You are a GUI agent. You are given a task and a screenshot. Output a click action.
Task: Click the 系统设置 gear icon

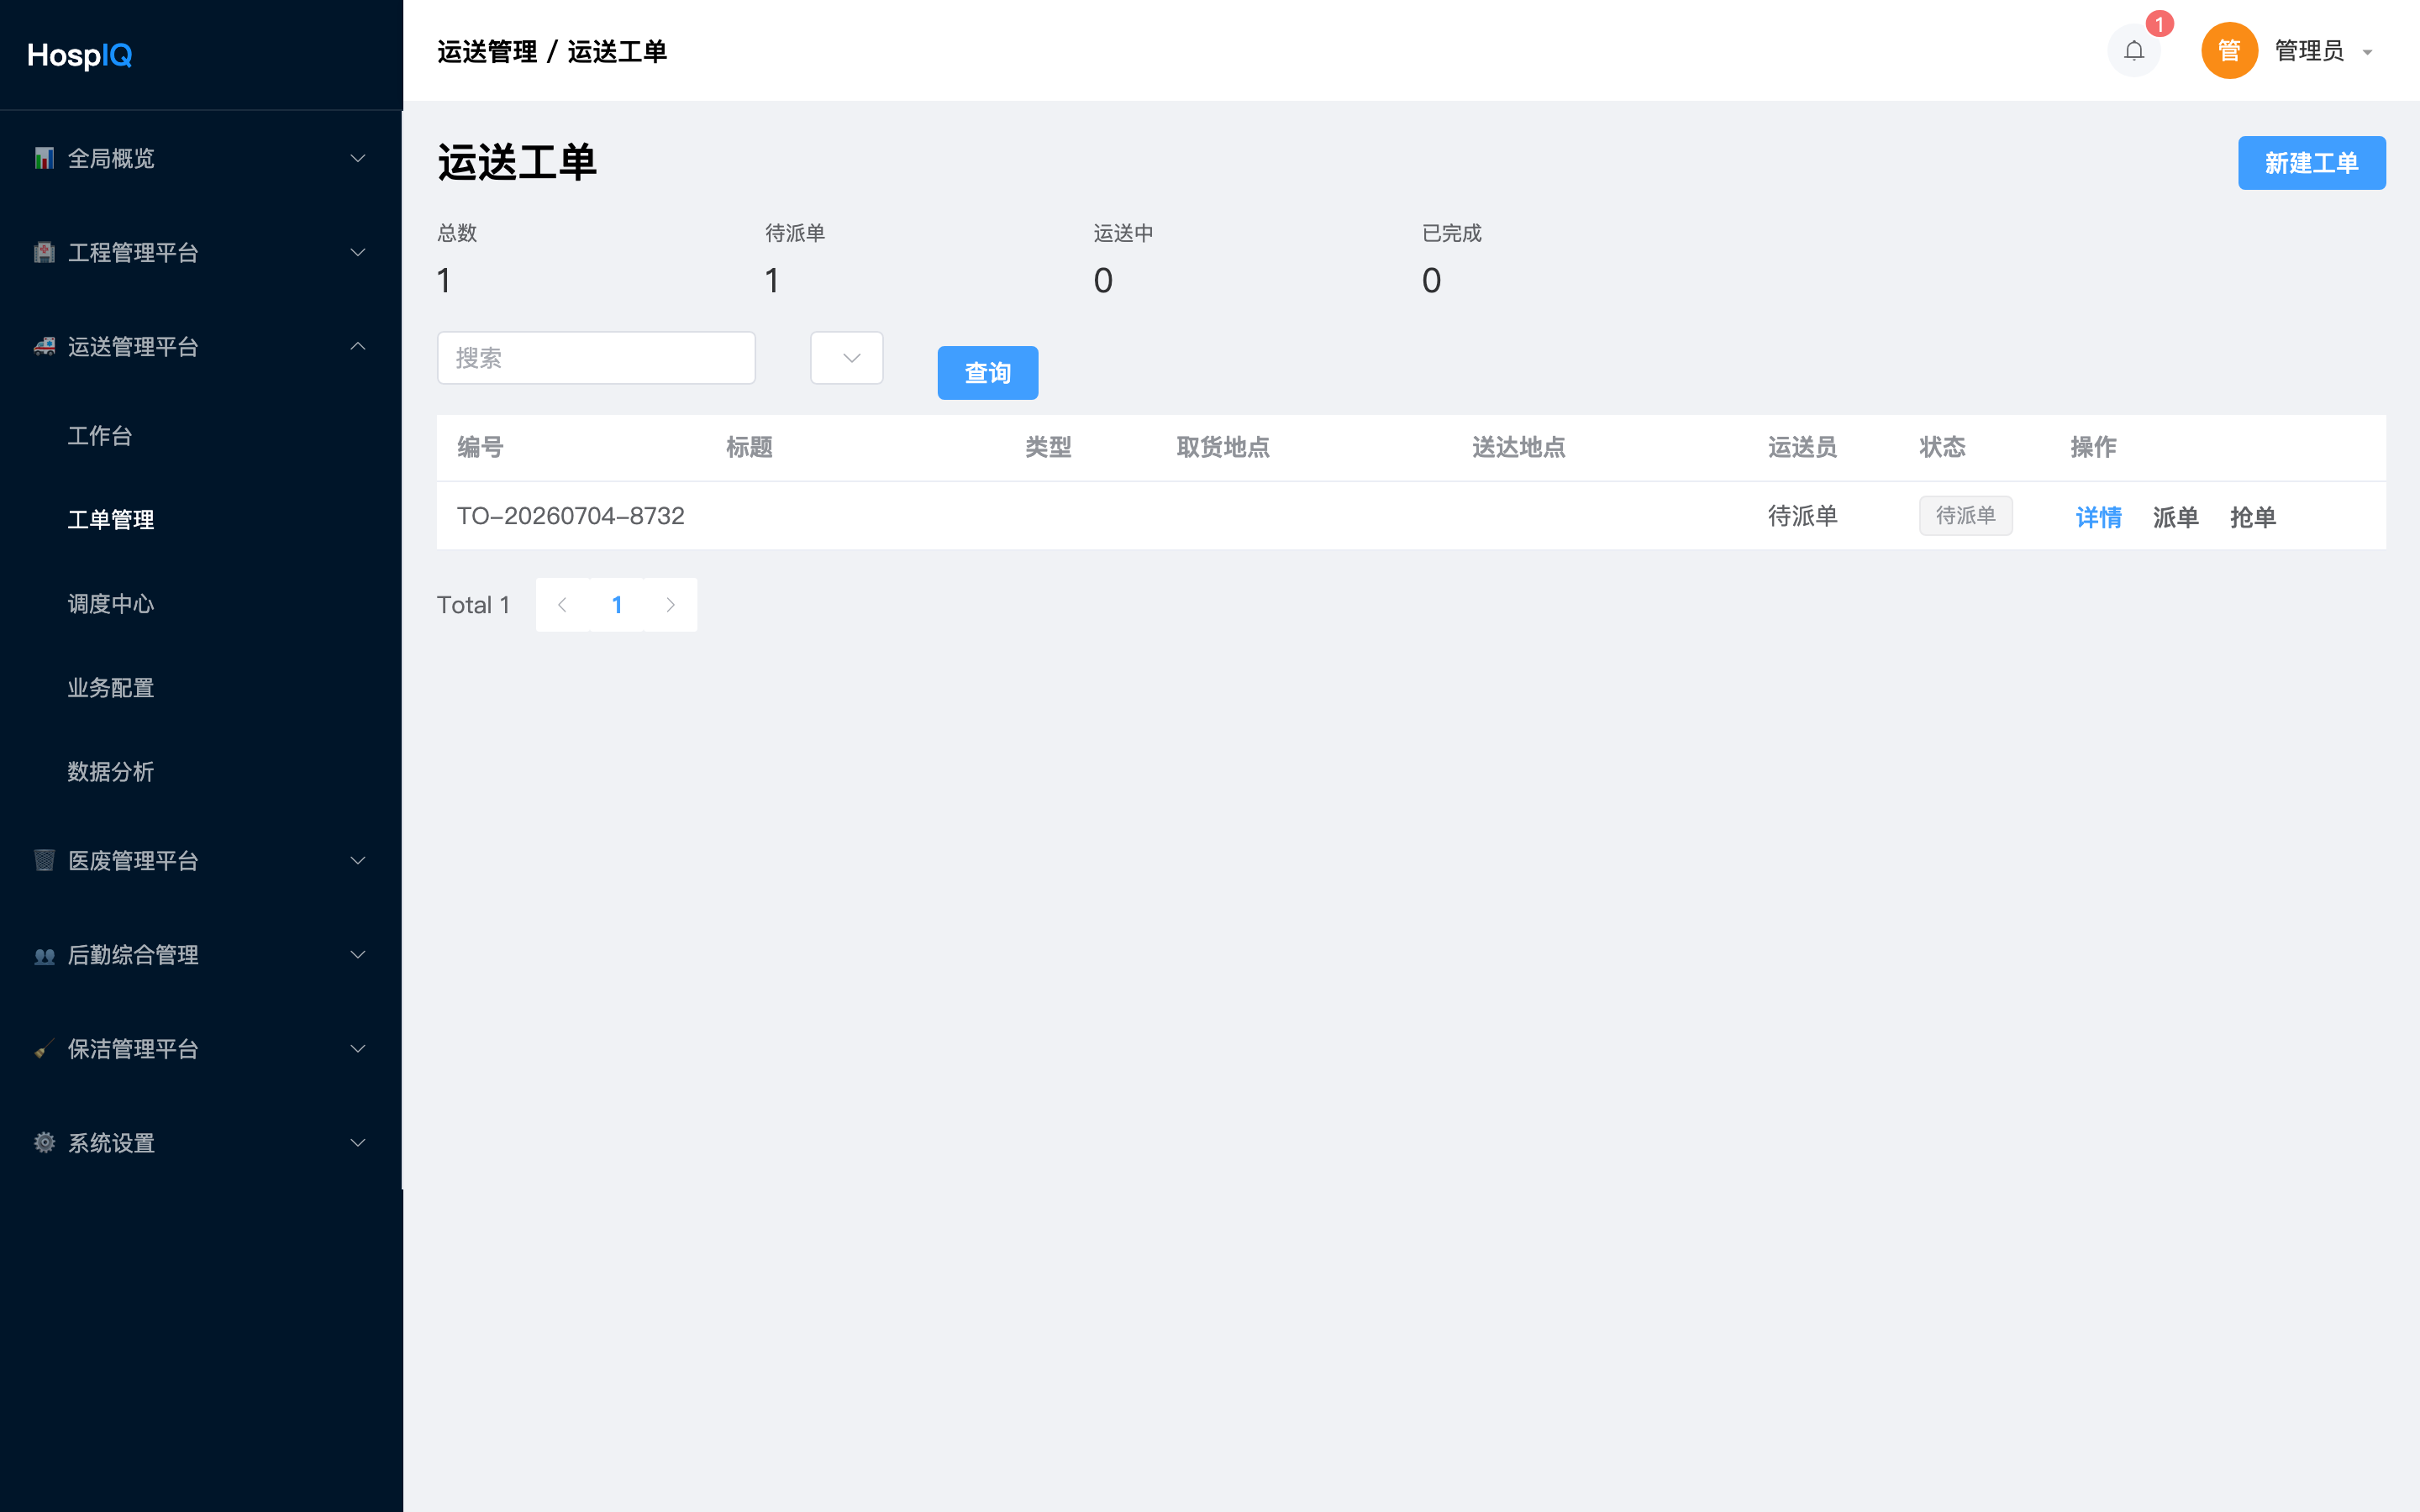[x=44, y=1143]
